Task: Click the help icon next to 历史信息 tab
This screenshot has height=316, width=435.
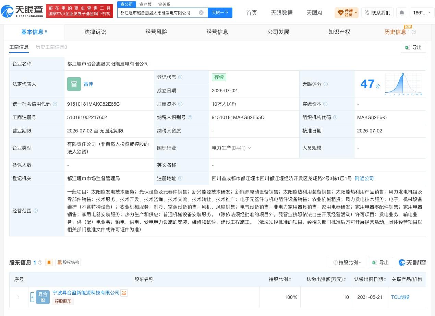Action: point(414,32)
